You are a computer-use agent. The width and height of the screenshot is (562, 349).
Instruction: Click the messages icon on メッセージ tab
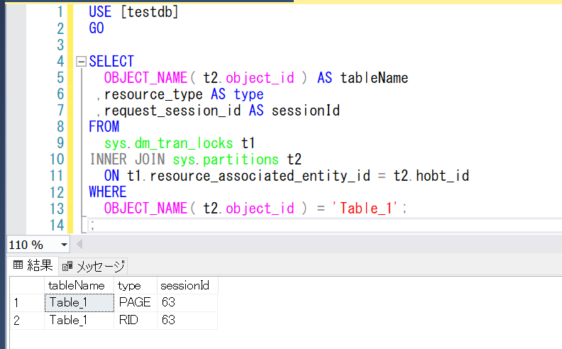67,266
